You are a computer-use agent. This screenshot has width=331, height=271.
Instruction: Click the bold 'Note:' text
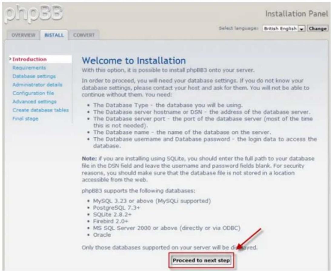89,159
